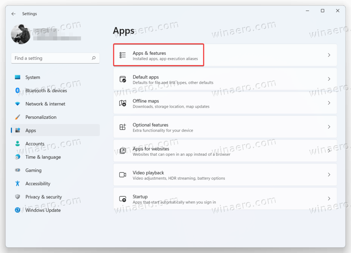Image resolution: width=351 pixels, height=253 pixels.
Task: Click 'Video adjustments, HDR streaming, battery options'
Action: click(179, 178)
